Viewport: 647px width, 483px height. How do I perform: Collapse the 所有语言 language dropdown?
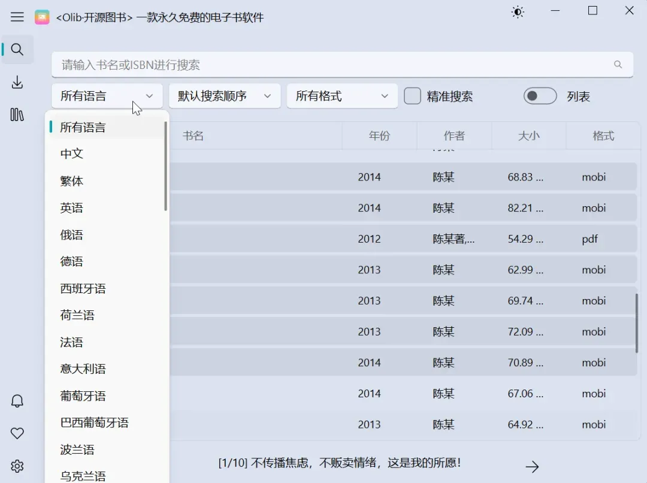[x=107, y=96]
